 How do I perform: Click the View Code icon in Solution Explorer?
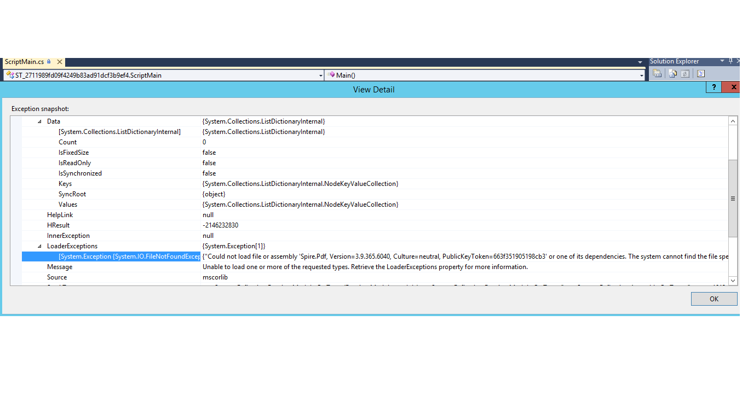701,74
